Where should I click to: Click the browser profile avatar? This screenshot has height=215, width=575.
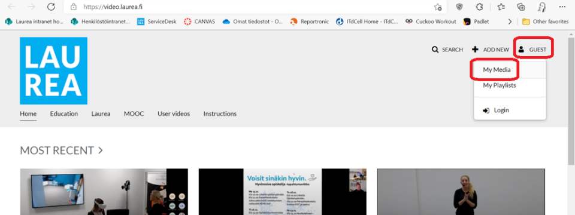[541, 7]
